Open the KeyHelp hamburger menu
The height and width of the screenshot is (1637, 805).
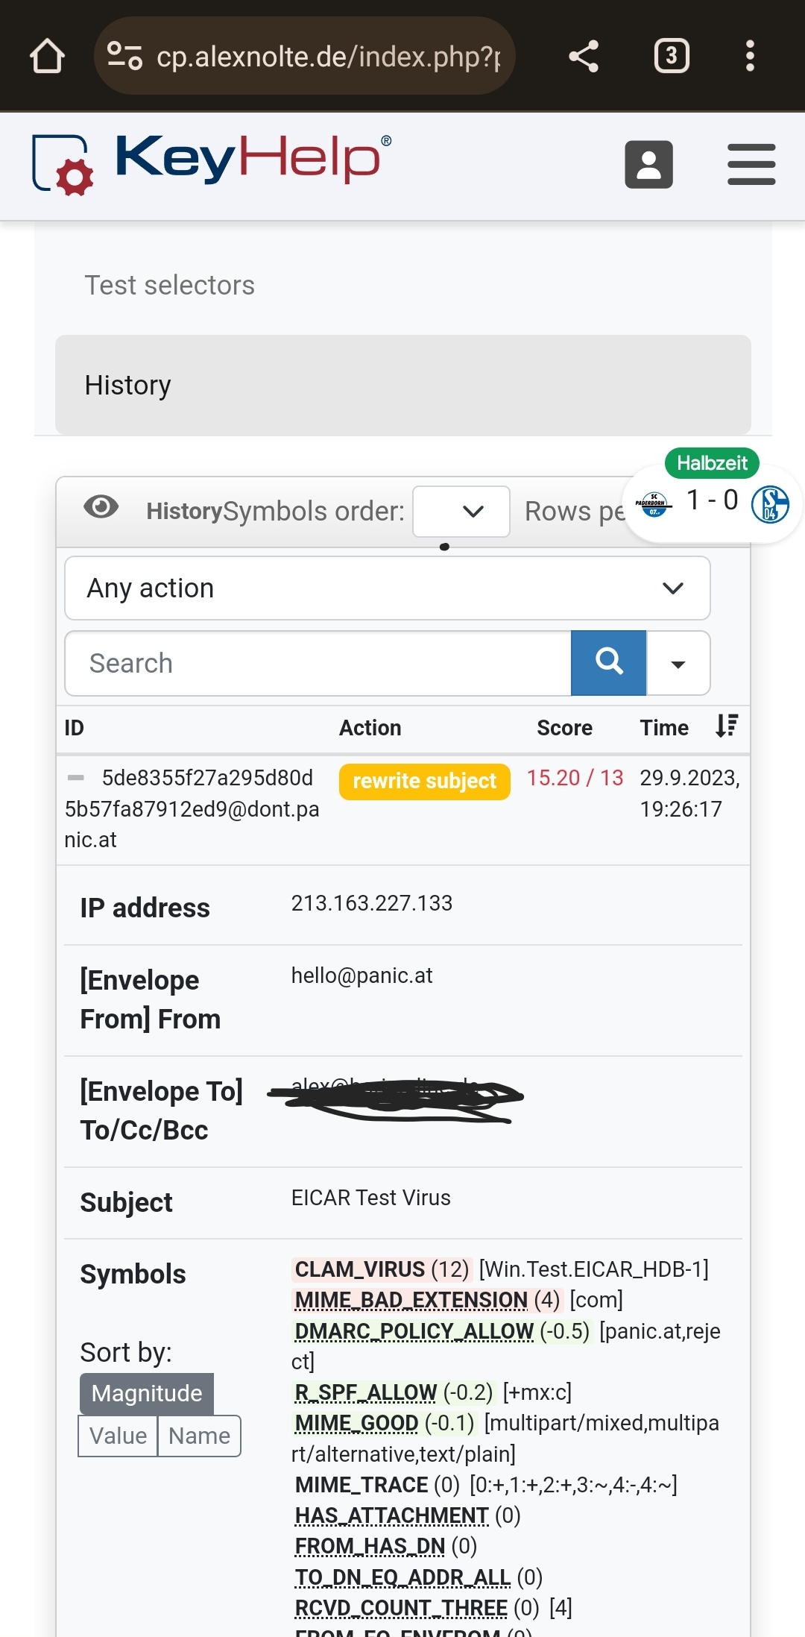751,164
